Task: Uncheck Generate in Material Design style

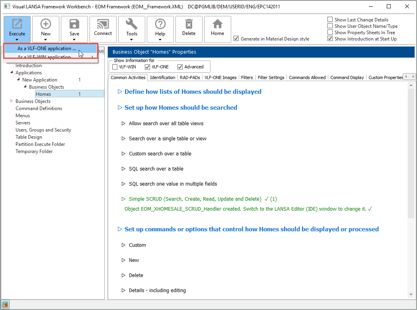Action: 236,39
